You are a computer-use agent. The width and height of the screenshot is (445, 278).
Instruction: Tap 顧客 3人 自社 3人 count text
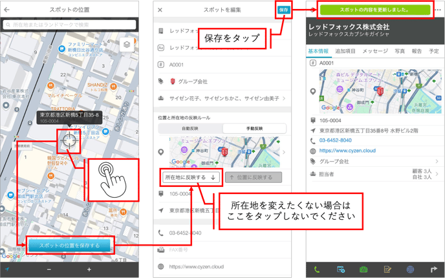pyautogui.click(x=422, y=174)
